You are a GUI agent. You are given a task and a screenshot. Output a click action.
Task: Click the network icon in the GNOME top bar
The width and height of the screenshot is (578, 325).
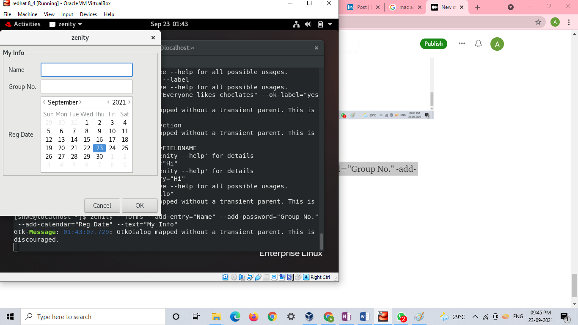pyautogui.click(x=296, y=24)
